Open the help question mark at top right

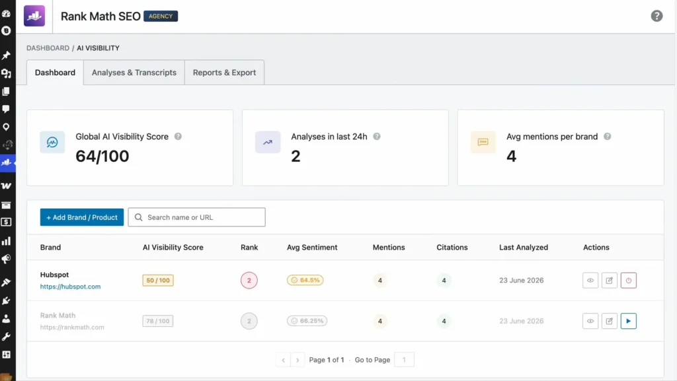pos(657,16)
